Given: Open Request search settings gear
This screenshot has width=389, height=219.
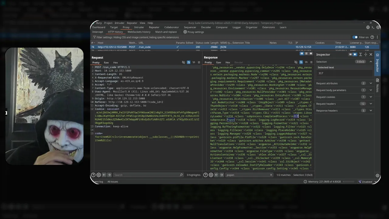Looking at the screenshot, I should coord(98,175).
